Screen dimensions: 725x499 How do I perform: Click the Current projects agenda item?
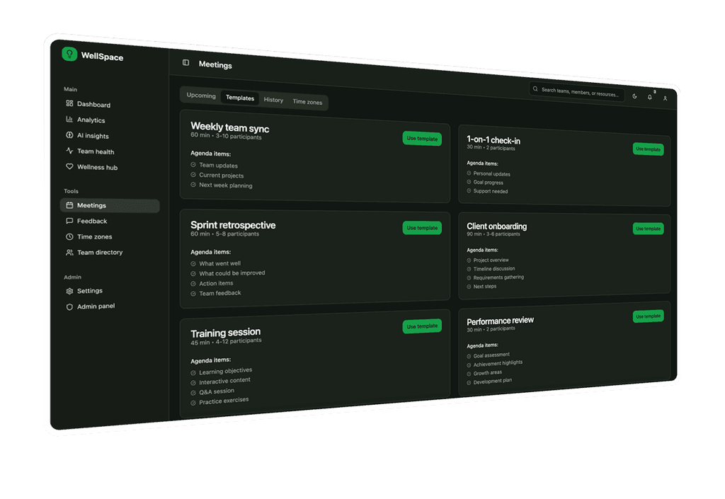(x=221, y=175)
